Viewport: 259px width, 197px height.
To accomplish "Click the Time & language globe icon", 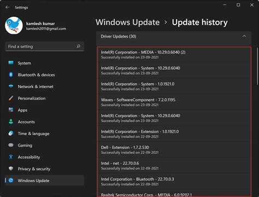I will 11,133.
